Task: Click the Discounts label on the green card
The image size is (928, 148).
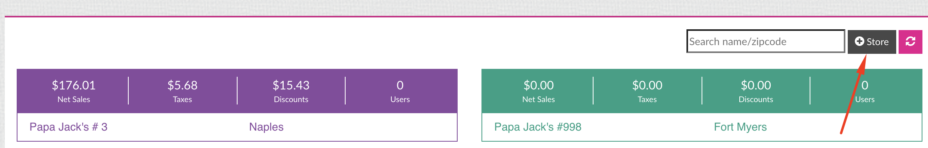Action: click(x=756, y=99)
